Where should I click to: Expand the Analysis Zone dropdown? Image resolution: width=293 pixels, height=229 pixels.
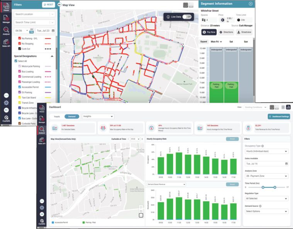[x=266, y=176]
